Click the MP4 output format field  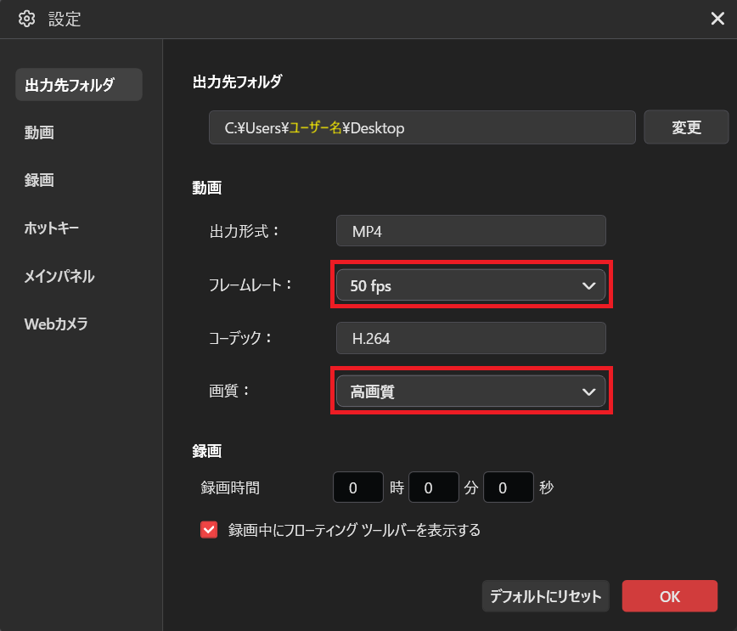click(471, 230)
